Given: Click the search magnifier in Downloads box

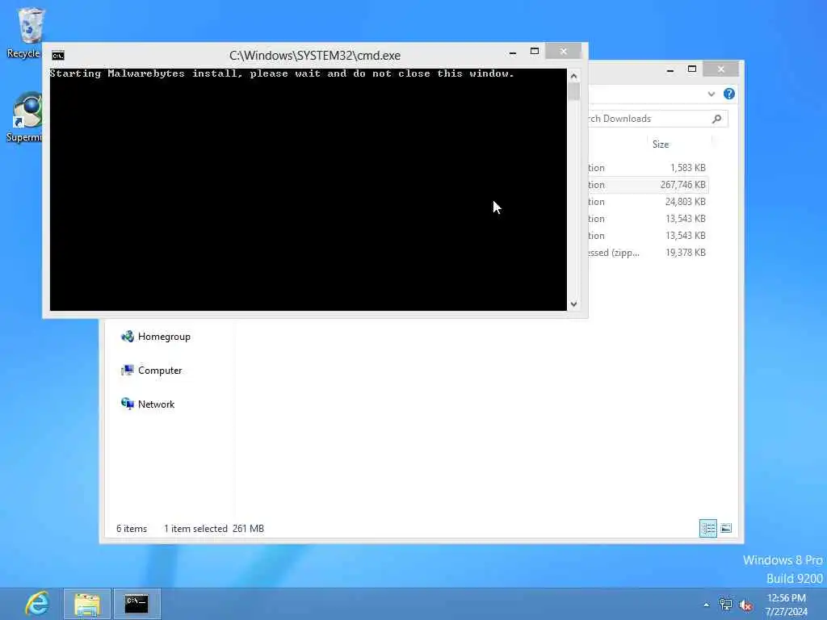Looking at the screenshot, I should 717,119.
